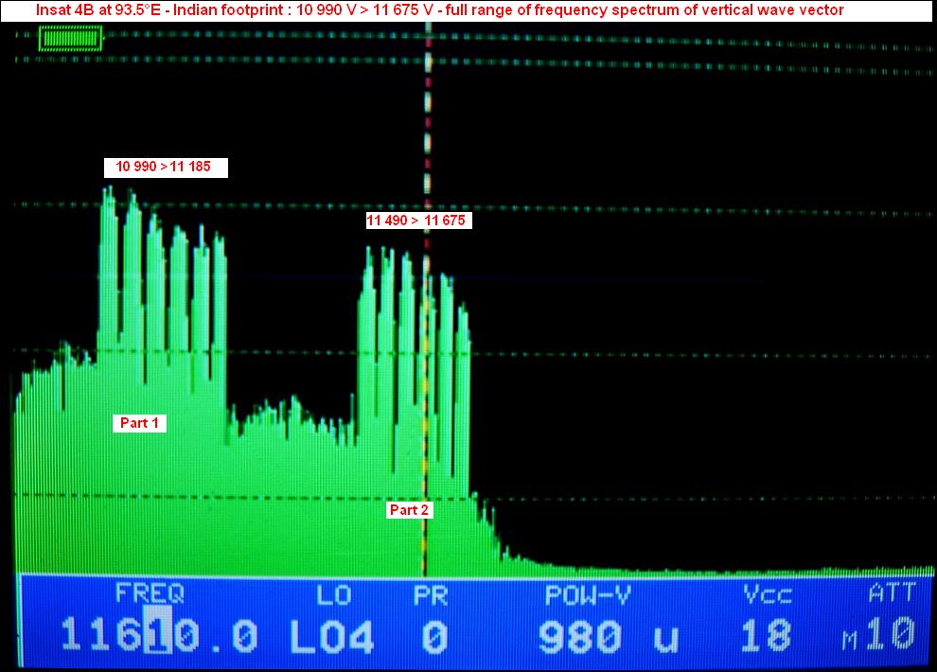
Task: Click the "10 990 >11 185" annotation label
Action: point(166,168)
